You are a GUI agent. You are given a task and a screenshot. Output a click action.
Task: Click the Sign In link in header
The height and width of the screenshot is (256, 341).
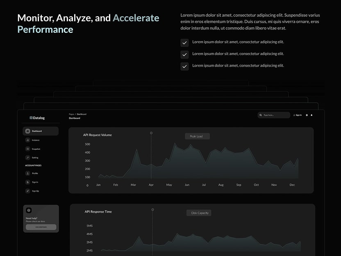point(299,115)
